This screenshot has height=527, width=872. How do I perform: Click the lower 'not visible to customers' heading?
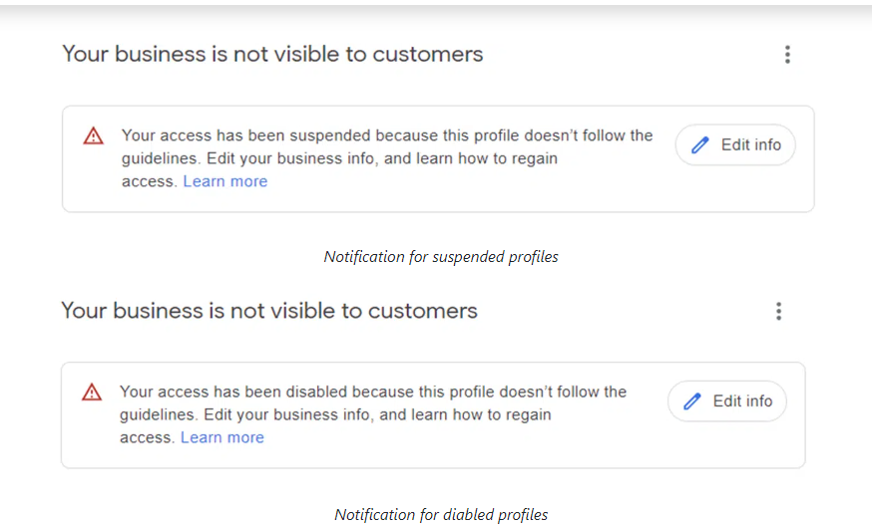tap(269, 310)
